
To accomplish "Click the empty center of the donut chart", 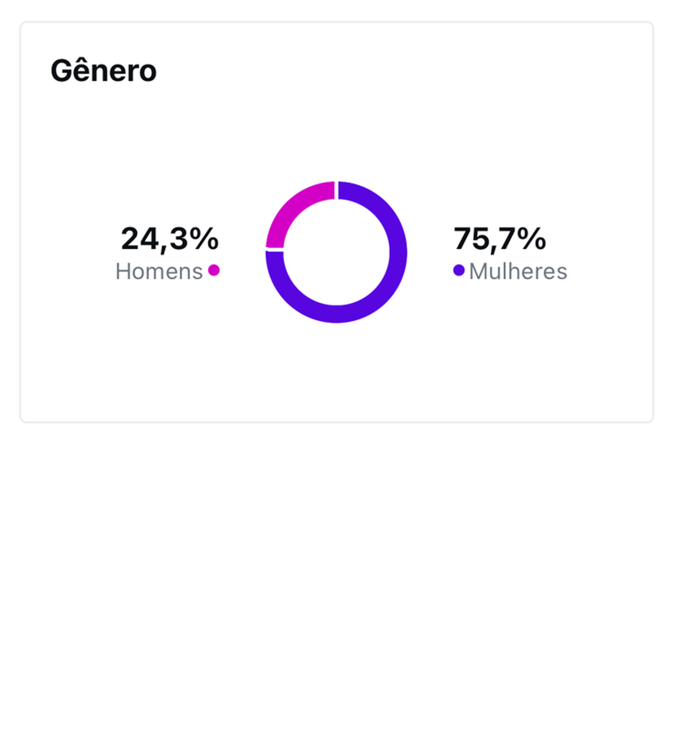I will point(337,252).
